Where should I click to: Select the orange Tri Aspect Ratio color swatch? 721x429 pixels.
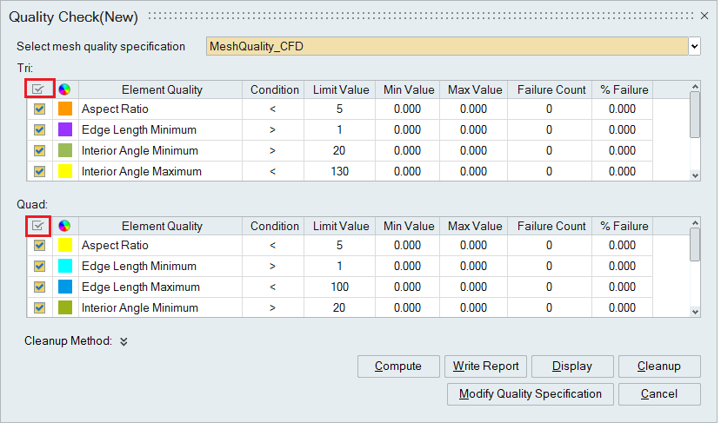click(x=65, y=109)
